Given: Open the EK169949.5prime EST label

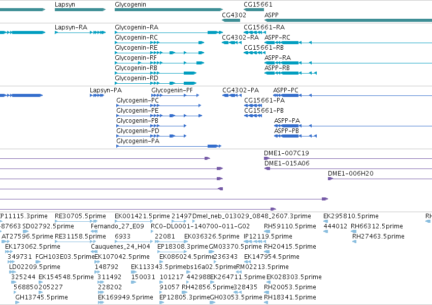Looking at the screenshot, I should pyautogui.click(x=125, y=298).
